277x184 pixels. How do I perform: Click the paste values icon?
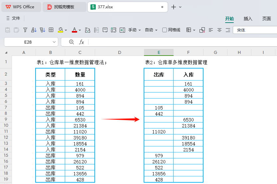(x=8, y=30)
